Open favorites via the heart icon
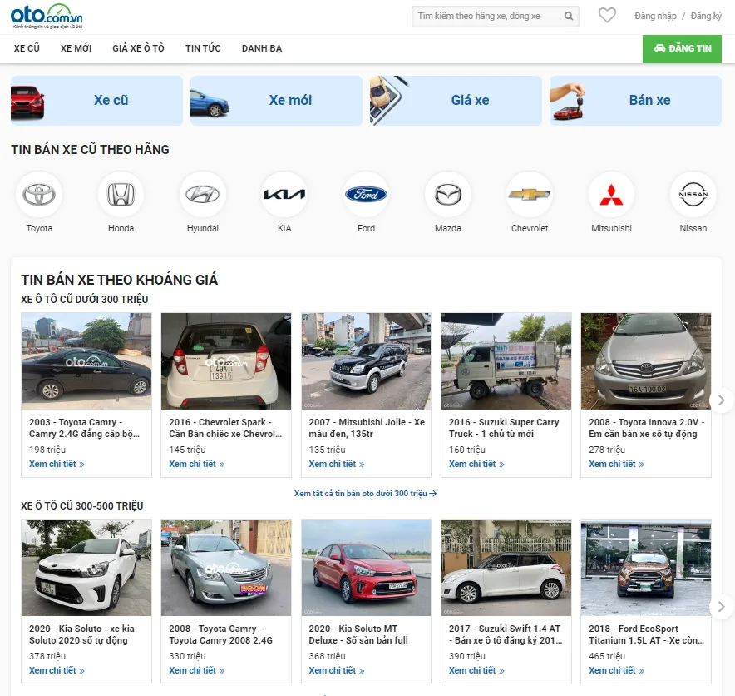The image size is (735, 696). 607,15
